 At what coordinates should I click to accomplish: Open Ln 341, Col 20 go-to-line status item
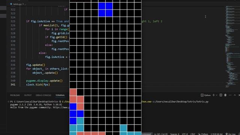tap(160, 134)
